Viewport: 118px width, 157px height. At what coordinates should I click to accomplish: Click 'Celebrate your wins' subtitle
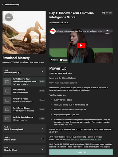(x=20, y=120)
